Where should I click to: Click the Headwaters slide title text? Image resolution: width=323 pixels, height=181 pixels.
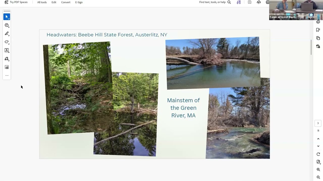(x=107, y=35)
